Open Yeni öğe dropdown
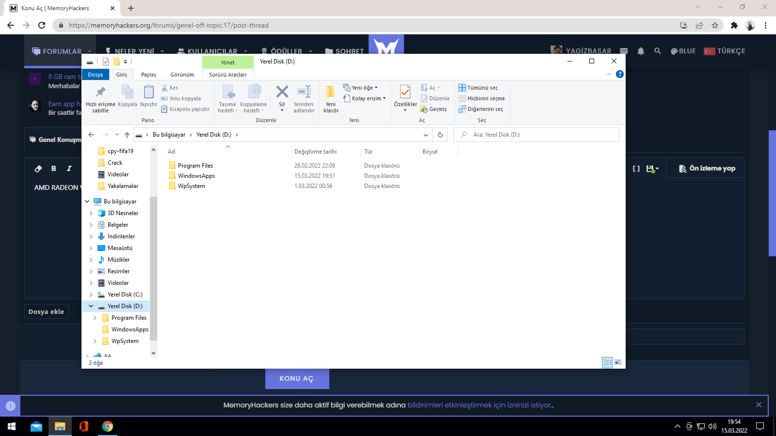Image resolution: width=776 pixels, height=436 pixels. click(360, 88)
